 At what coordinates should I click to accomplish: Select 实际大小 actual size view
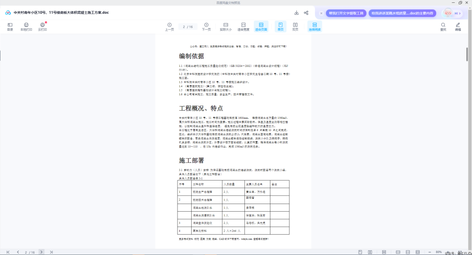click(x=226, y=27)
